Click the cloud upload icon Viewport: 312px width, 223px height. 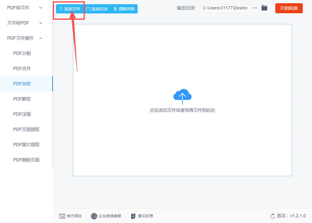tap(182, 97)
